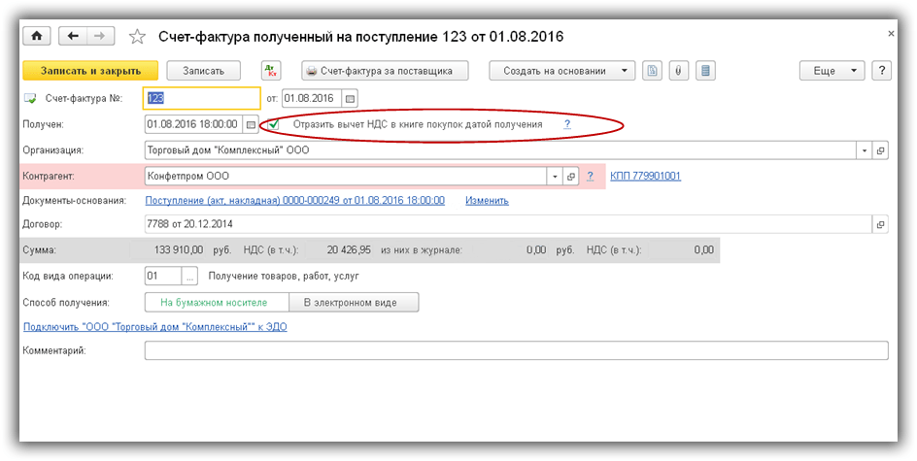
Task: Go to the home page icon
Action: pyautogui.click(x=37, y=36)
